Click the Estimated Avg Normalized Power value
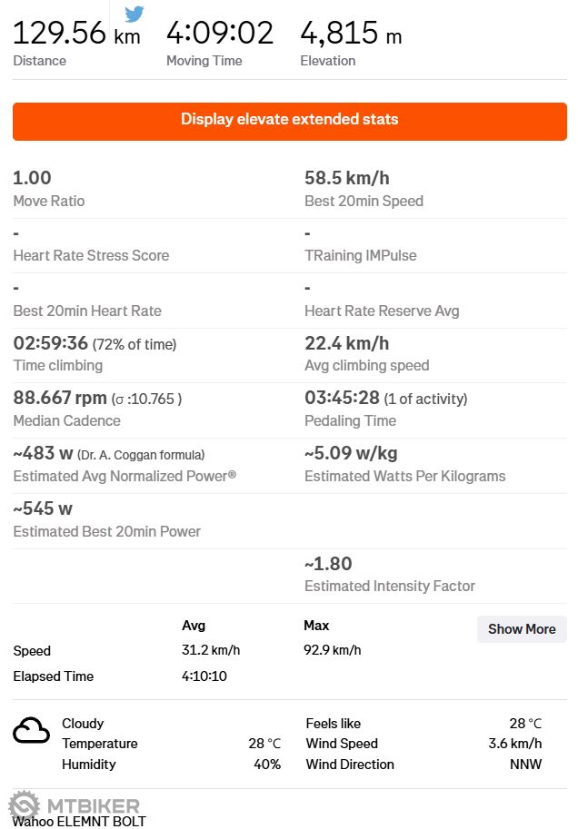Viewport: 578px width, 829px height. point(44,454)
